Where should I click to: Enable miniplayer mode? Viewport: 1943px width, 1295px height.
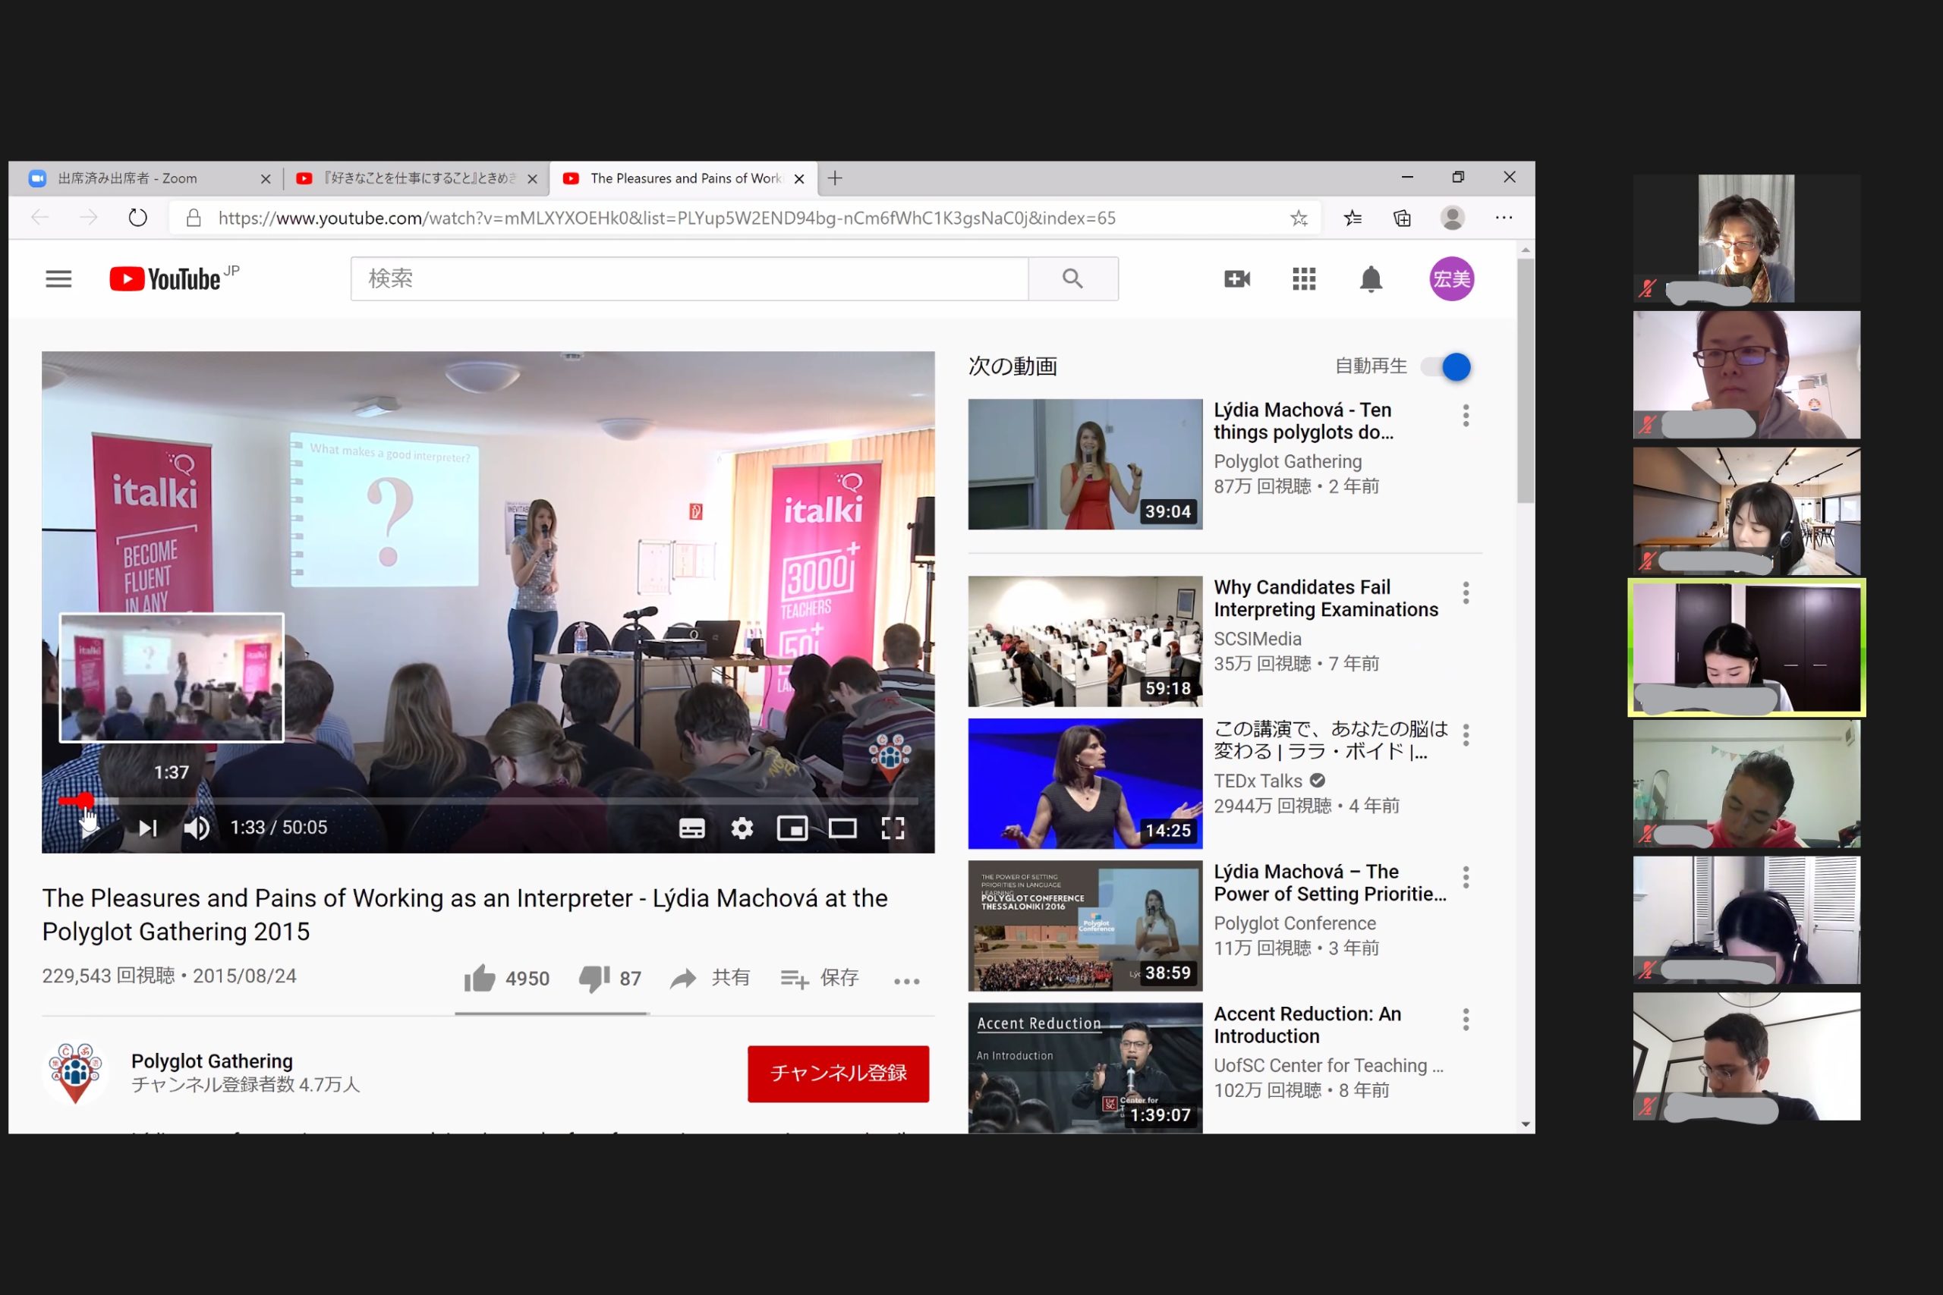pyautogui.click(x=792, y=828)
